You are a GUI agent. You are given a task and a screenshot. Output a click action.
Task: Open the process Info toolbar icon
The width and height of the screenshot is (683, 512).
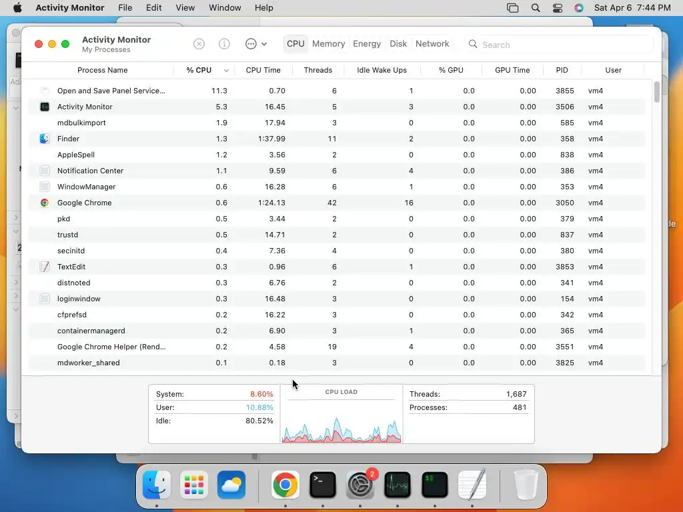(224, 44)
